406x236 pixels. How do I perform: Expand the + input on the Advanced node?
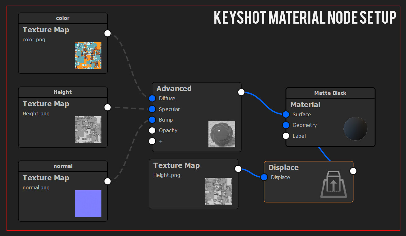coord(152,141)
